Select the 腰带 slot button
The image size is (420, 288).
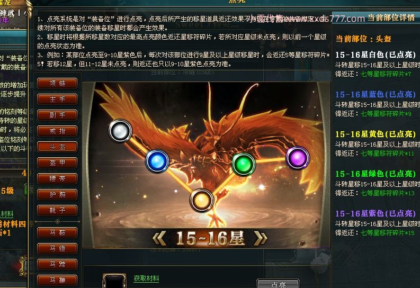point(57,178)
